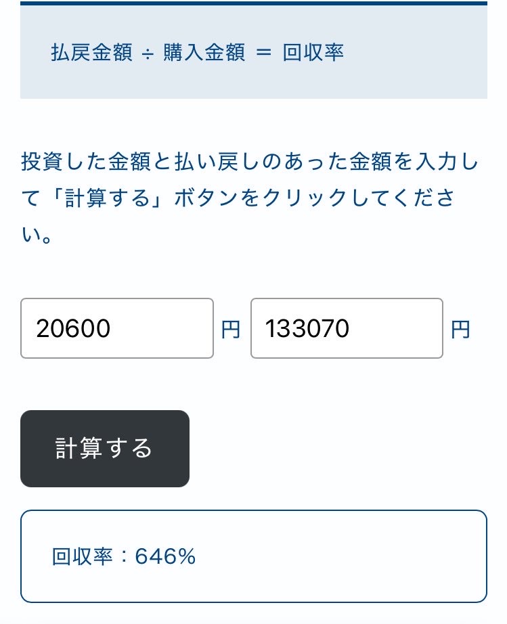Select the payout amount field showing 133070
Viewport: 507px width, 624px height.
pos(346,328)
